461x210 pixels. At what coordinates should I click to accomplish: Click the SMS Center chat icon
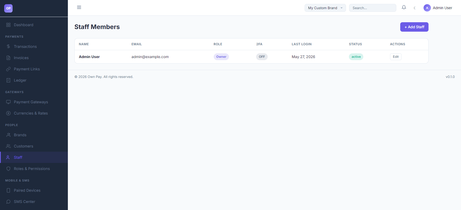pyautogui.click(x=8, y=202)
